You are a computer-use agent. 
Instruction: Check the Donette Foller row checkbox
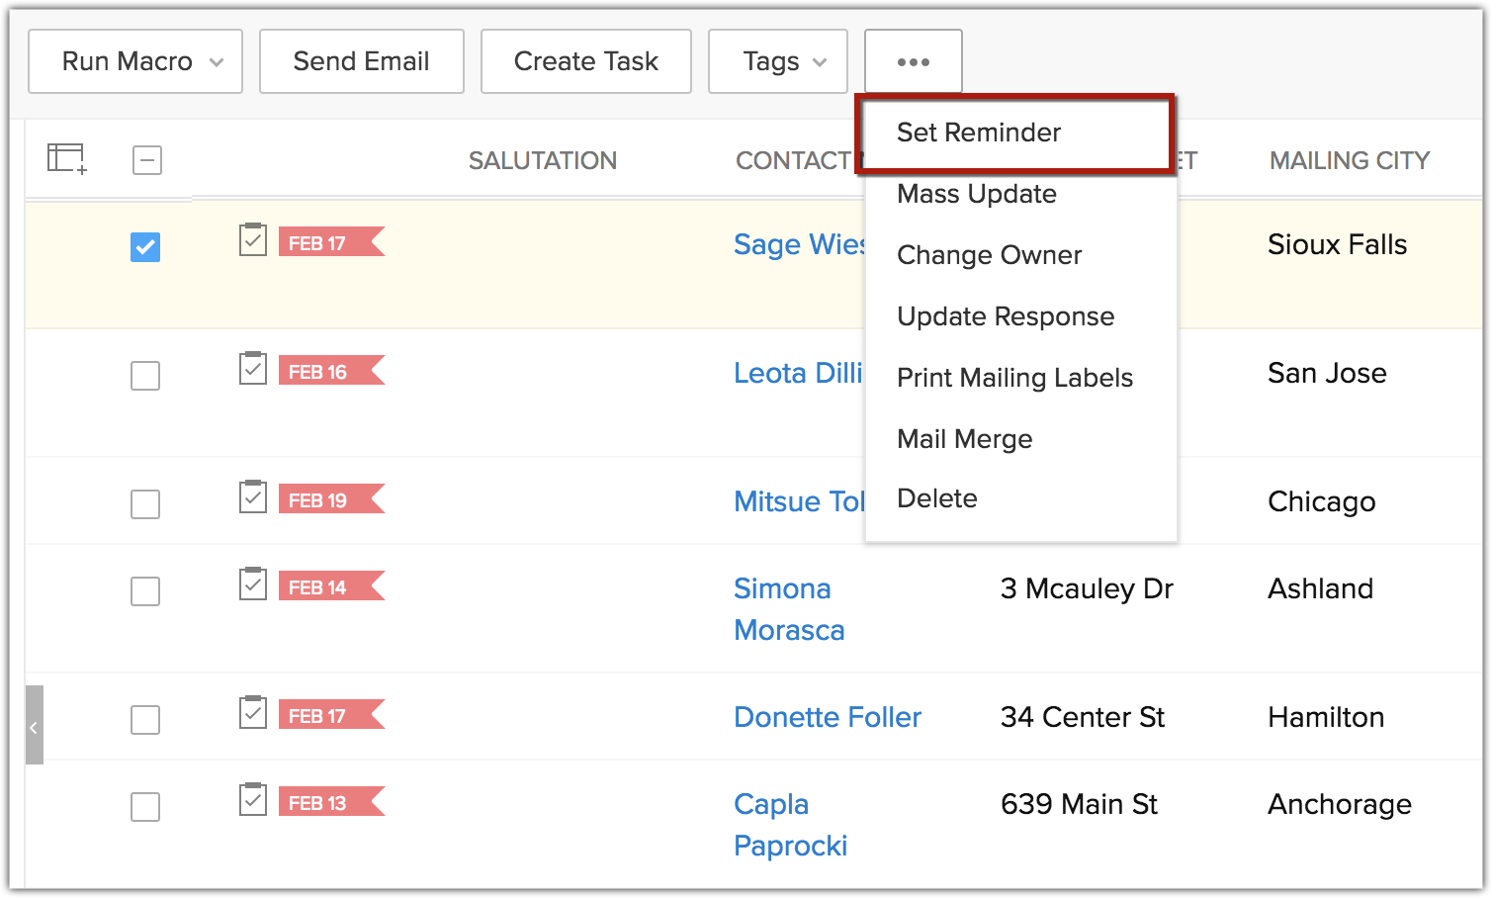145,720
